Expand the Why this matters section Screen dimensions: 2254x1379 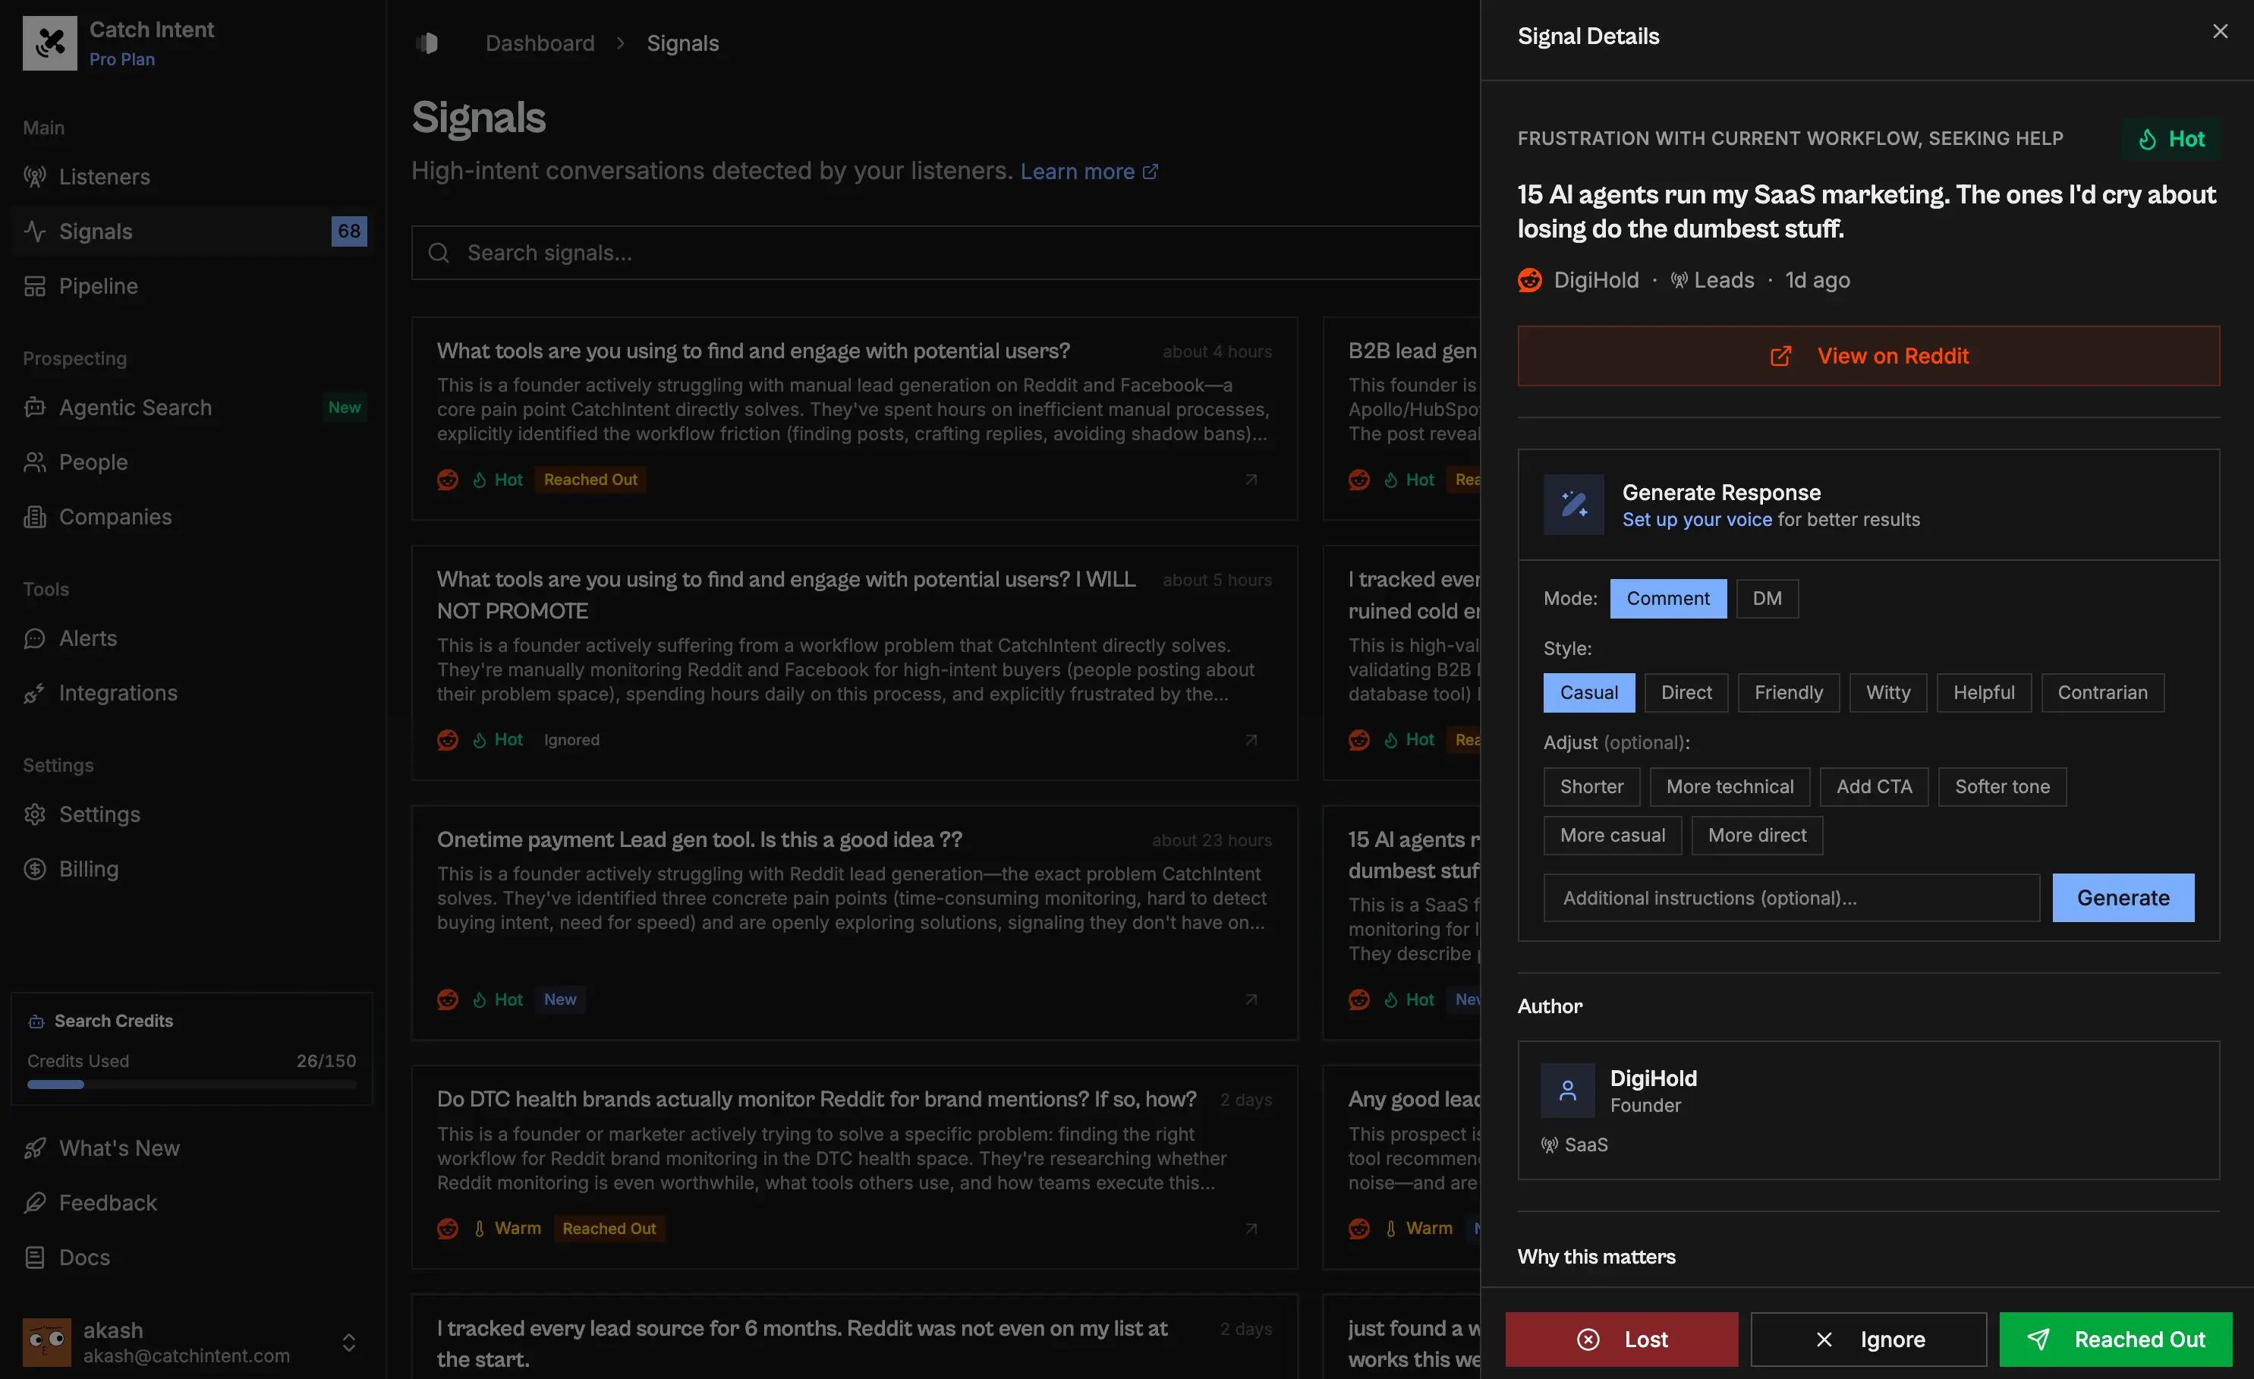click(1596, 1256)
